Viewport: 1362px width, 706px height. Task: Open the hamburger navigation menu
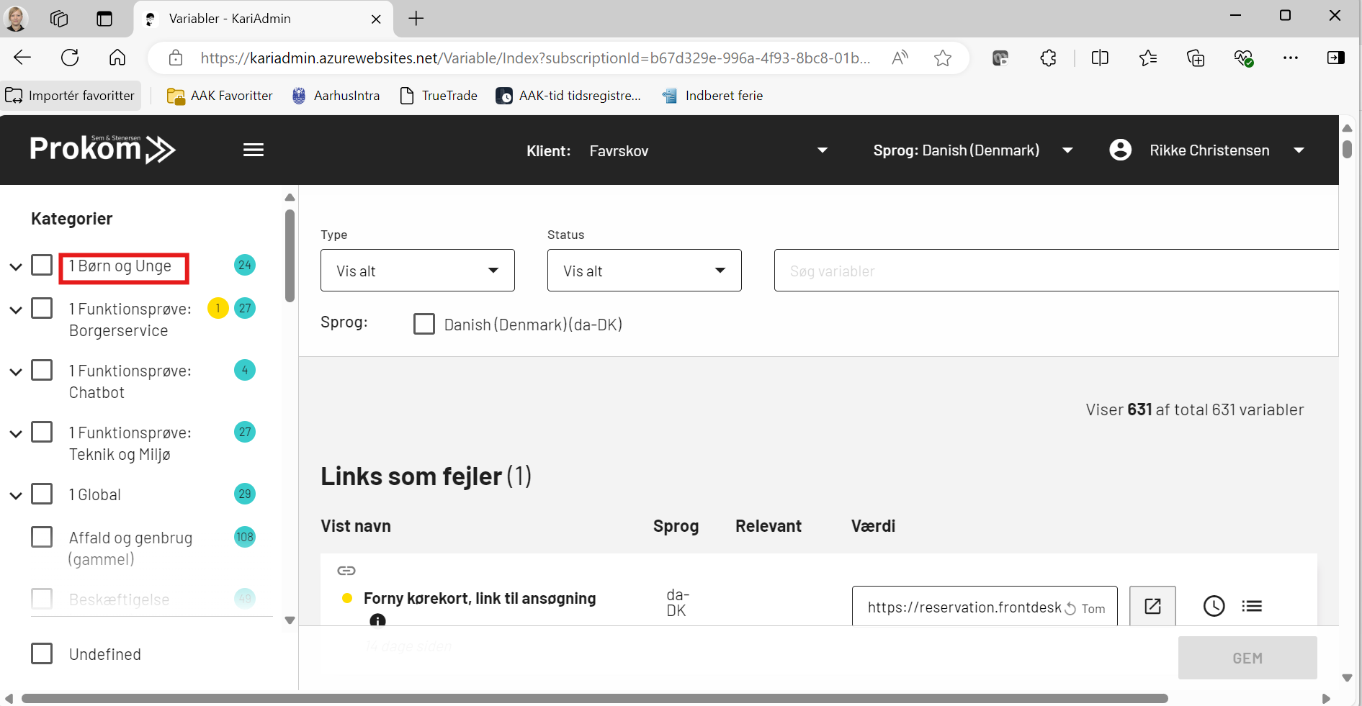pyautogui.click(x=253, y=150)
